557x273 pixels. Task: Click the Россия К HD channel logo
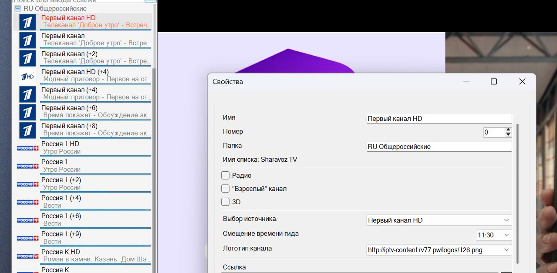(27, 256)
